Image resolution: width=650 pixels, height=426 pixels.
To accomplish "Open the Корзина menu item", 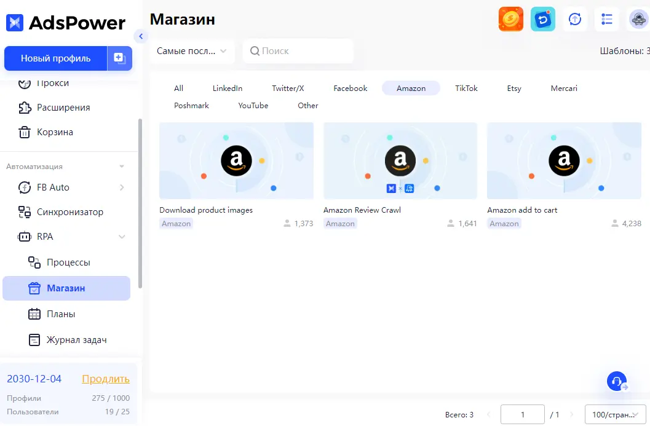I will click(x=55, y=132).
